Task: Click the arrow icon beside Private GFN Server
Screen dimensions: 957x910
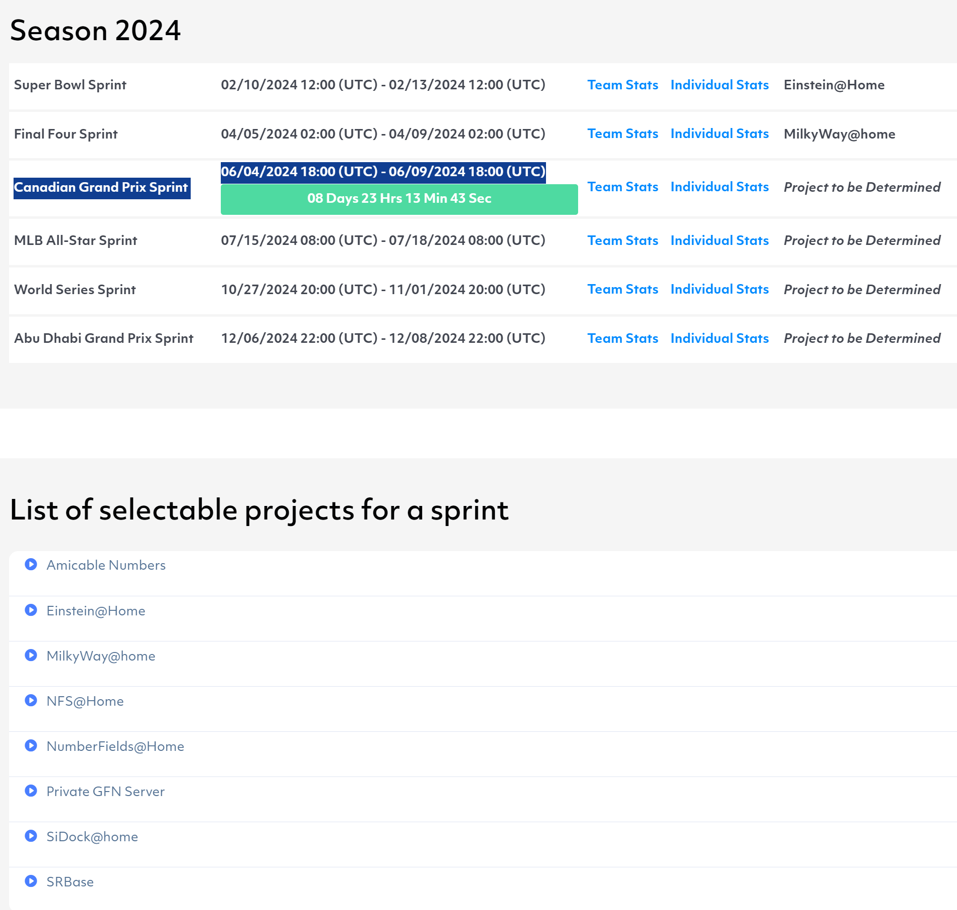Action: [31, 791]
